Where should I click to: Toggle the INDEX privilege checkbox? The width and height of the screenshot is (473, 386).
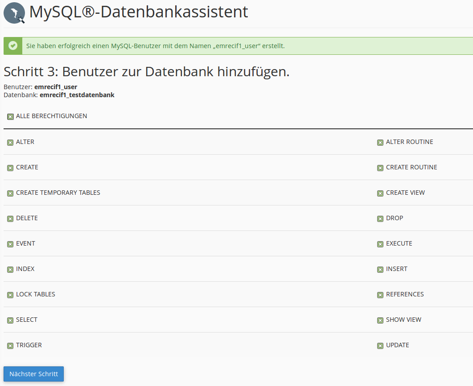(x=10, y=269)
